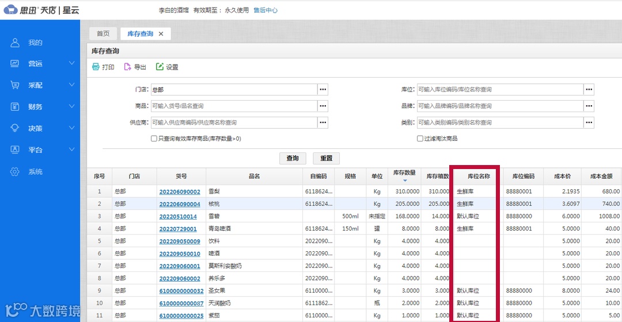Image resolution: width=622 pixels, height=322 pixels.
Task: Click the 查询 button
Action: [x=293, y=158]
